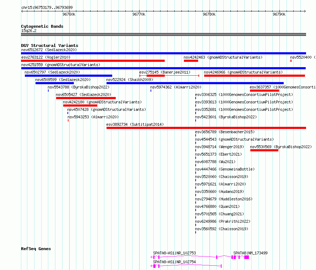Select nsv5974362 (Almarri2020) label

tap(176, 87)
